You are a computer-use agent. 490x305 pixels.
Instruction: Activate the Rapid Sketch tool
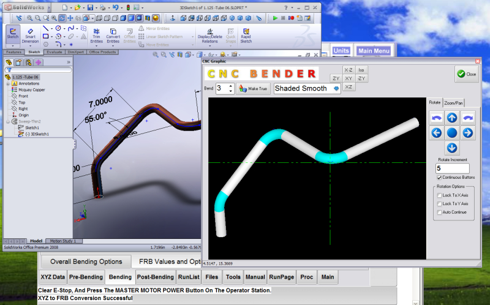pyautogui.click(x=246, y=36)
